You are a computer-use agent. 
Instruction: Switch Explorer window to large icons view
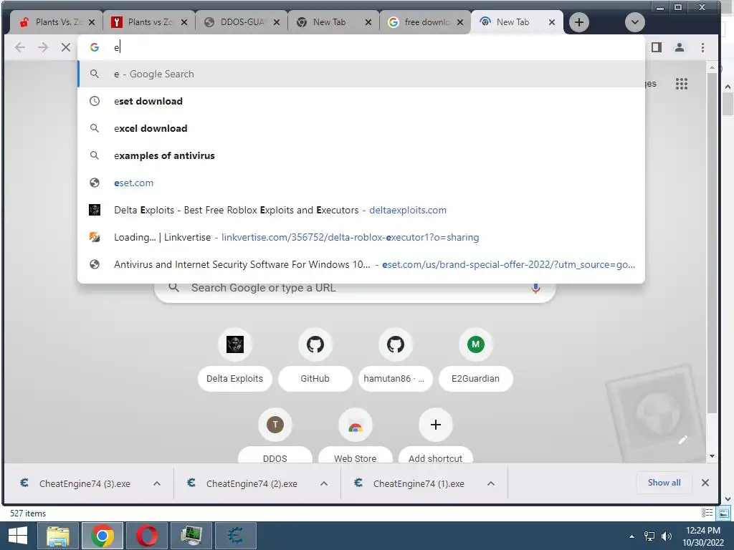click(724, 513)
